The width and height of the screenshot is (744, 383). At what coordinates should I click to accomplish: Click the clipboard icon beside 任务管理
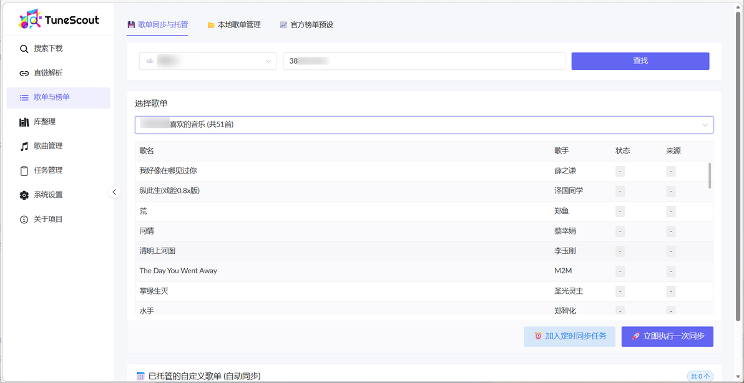coord(24,171)
